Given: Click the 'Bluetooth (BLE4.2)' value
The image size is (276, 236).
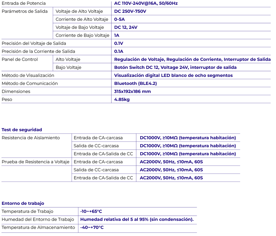Looking at the screenshot, I should point(135,83).
